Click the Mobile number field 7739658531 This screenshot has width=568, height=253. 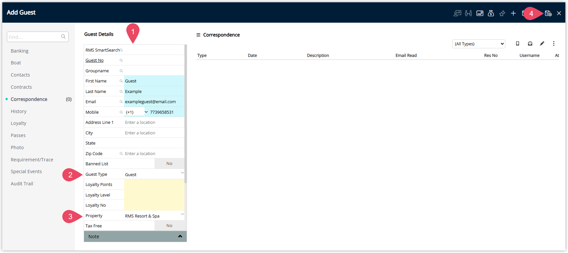click(x=166, y=112)
